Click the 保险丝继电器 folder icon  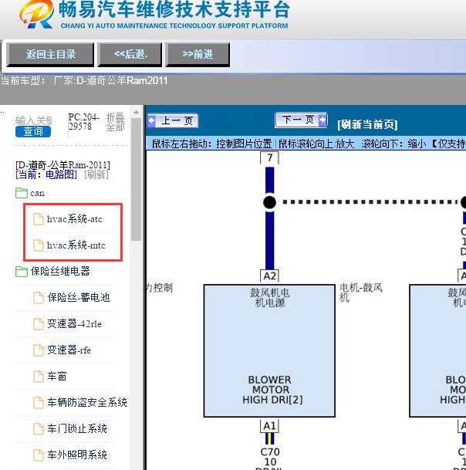pos(22,272)
